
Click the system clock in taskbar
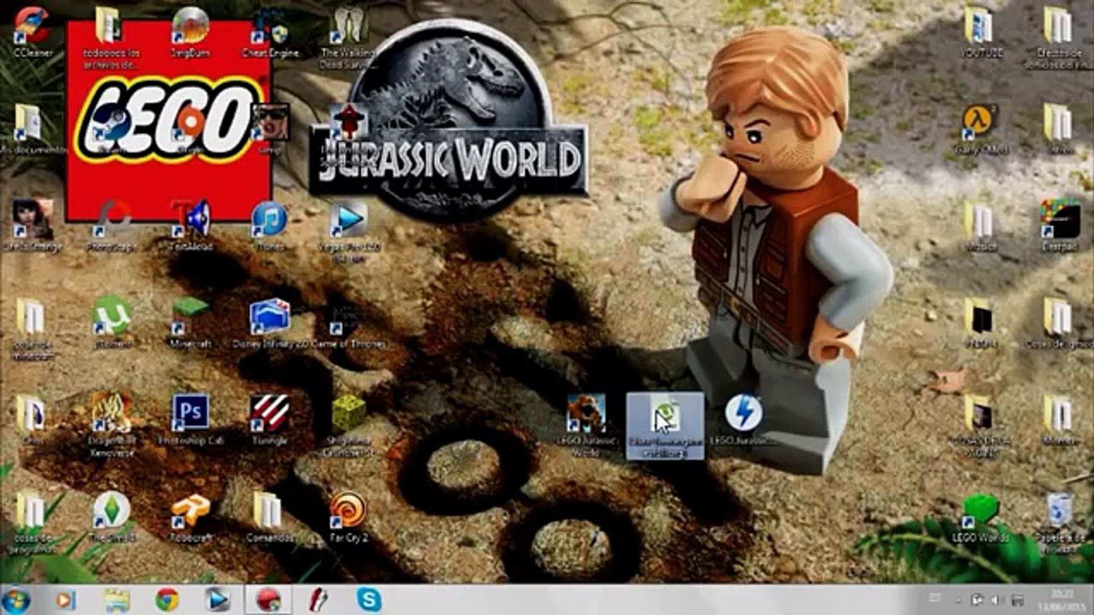(1060, 601)
